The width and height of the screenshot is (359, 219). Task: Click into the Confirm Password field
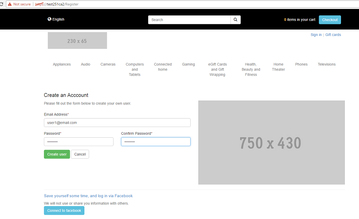pos(156,142)
